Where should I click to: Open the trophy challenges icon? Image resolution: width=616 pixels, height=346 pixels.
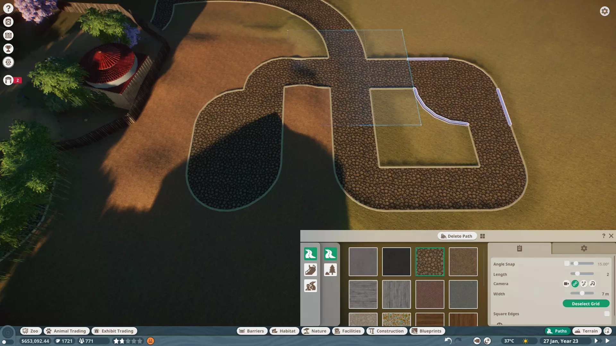8,49
